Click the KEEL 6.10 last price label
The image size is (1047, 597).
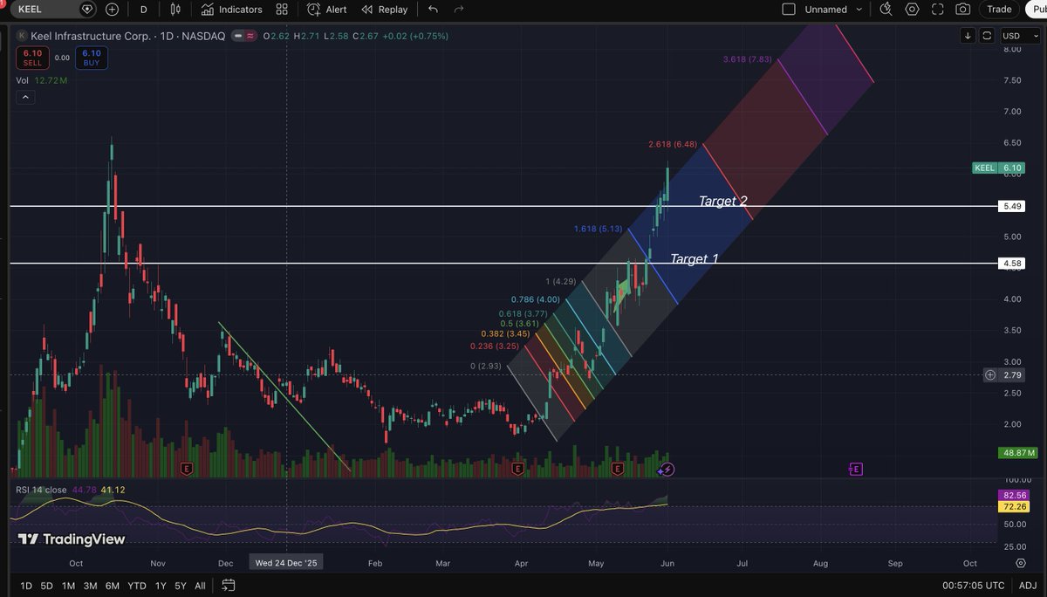(x=1000, y=168)
